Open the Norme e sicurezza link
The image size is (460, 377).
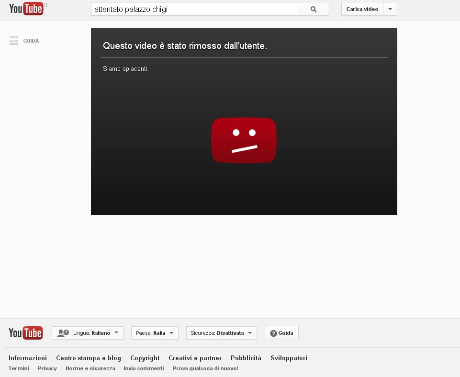(90, 368)
